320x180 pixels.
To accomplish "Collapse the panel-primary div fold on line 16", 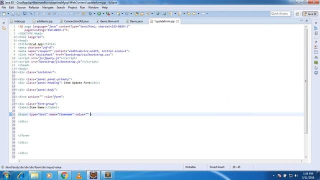I will point(16,79).
